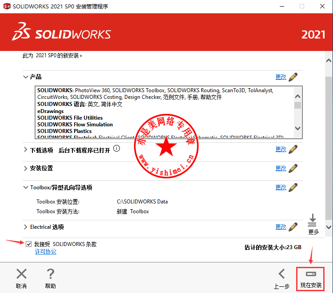This screenshot has height=293, width=333.
Task: Click 更改 link for 下载选项
Action: pos(281,149)
